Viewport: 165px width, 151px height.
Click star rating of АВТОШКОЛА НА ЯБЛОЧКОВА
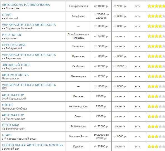(x=156, y=6)
